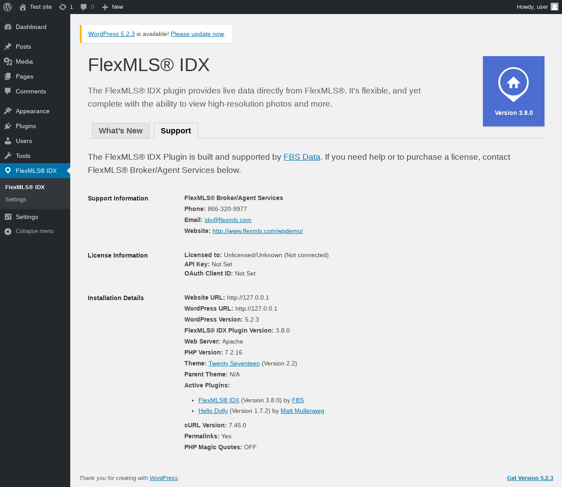Click the home icon beside Test site
The width and height of the screenshot is (562, 487).
point(23,7)
